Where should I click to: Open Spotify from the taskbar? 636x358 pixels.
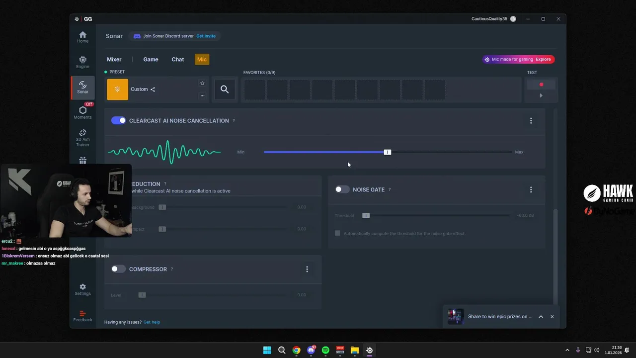[325, 350]
